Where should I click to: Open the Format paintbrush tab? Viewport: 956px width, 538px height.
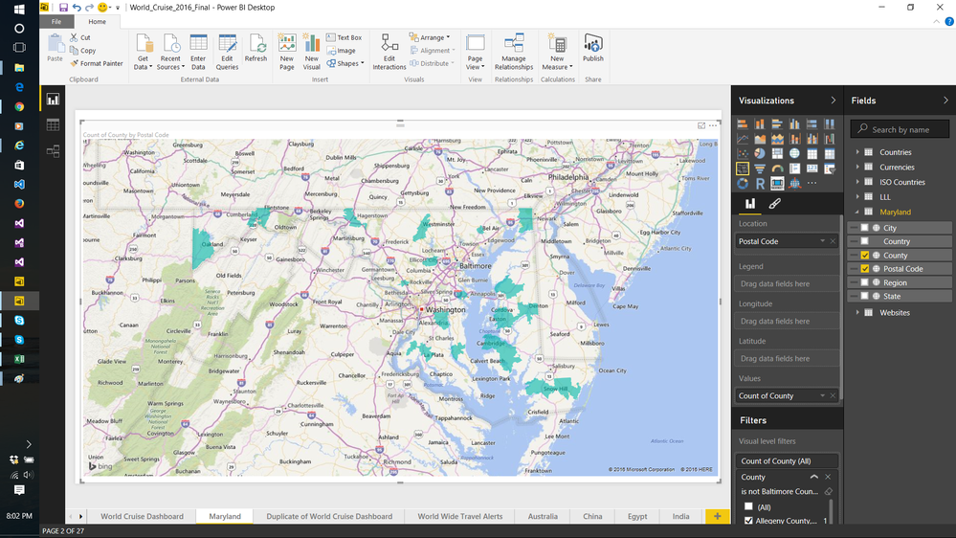(774, 204)
